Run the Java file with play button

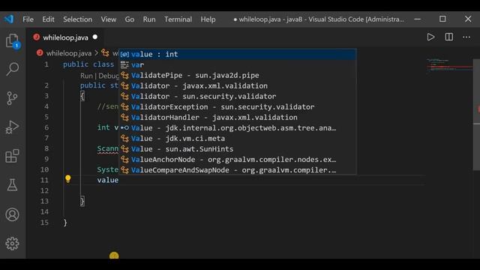click(x=430, y=37)
